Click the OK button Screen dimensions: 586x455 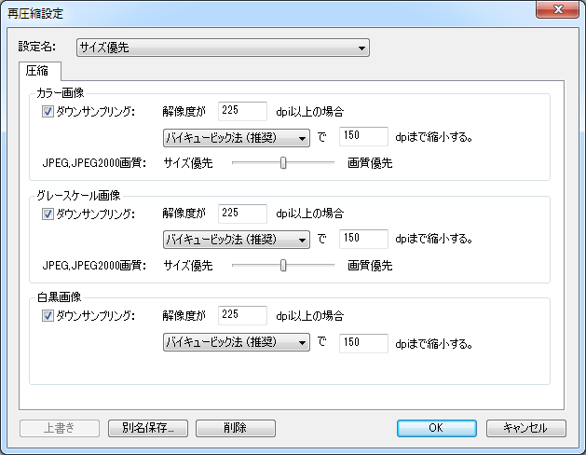pyautogui.click(x=436, y=428)
